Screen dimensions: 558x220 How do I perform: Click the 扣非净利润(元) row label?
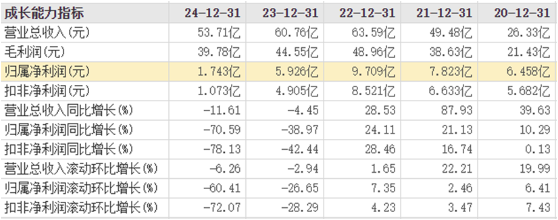coord(47,91)
